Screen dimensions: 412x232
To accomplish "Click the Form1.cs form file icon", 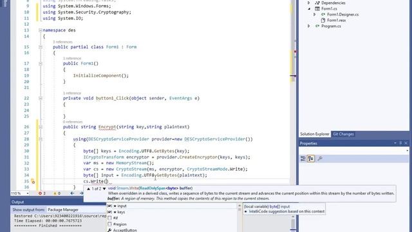I will pos(317,8).
